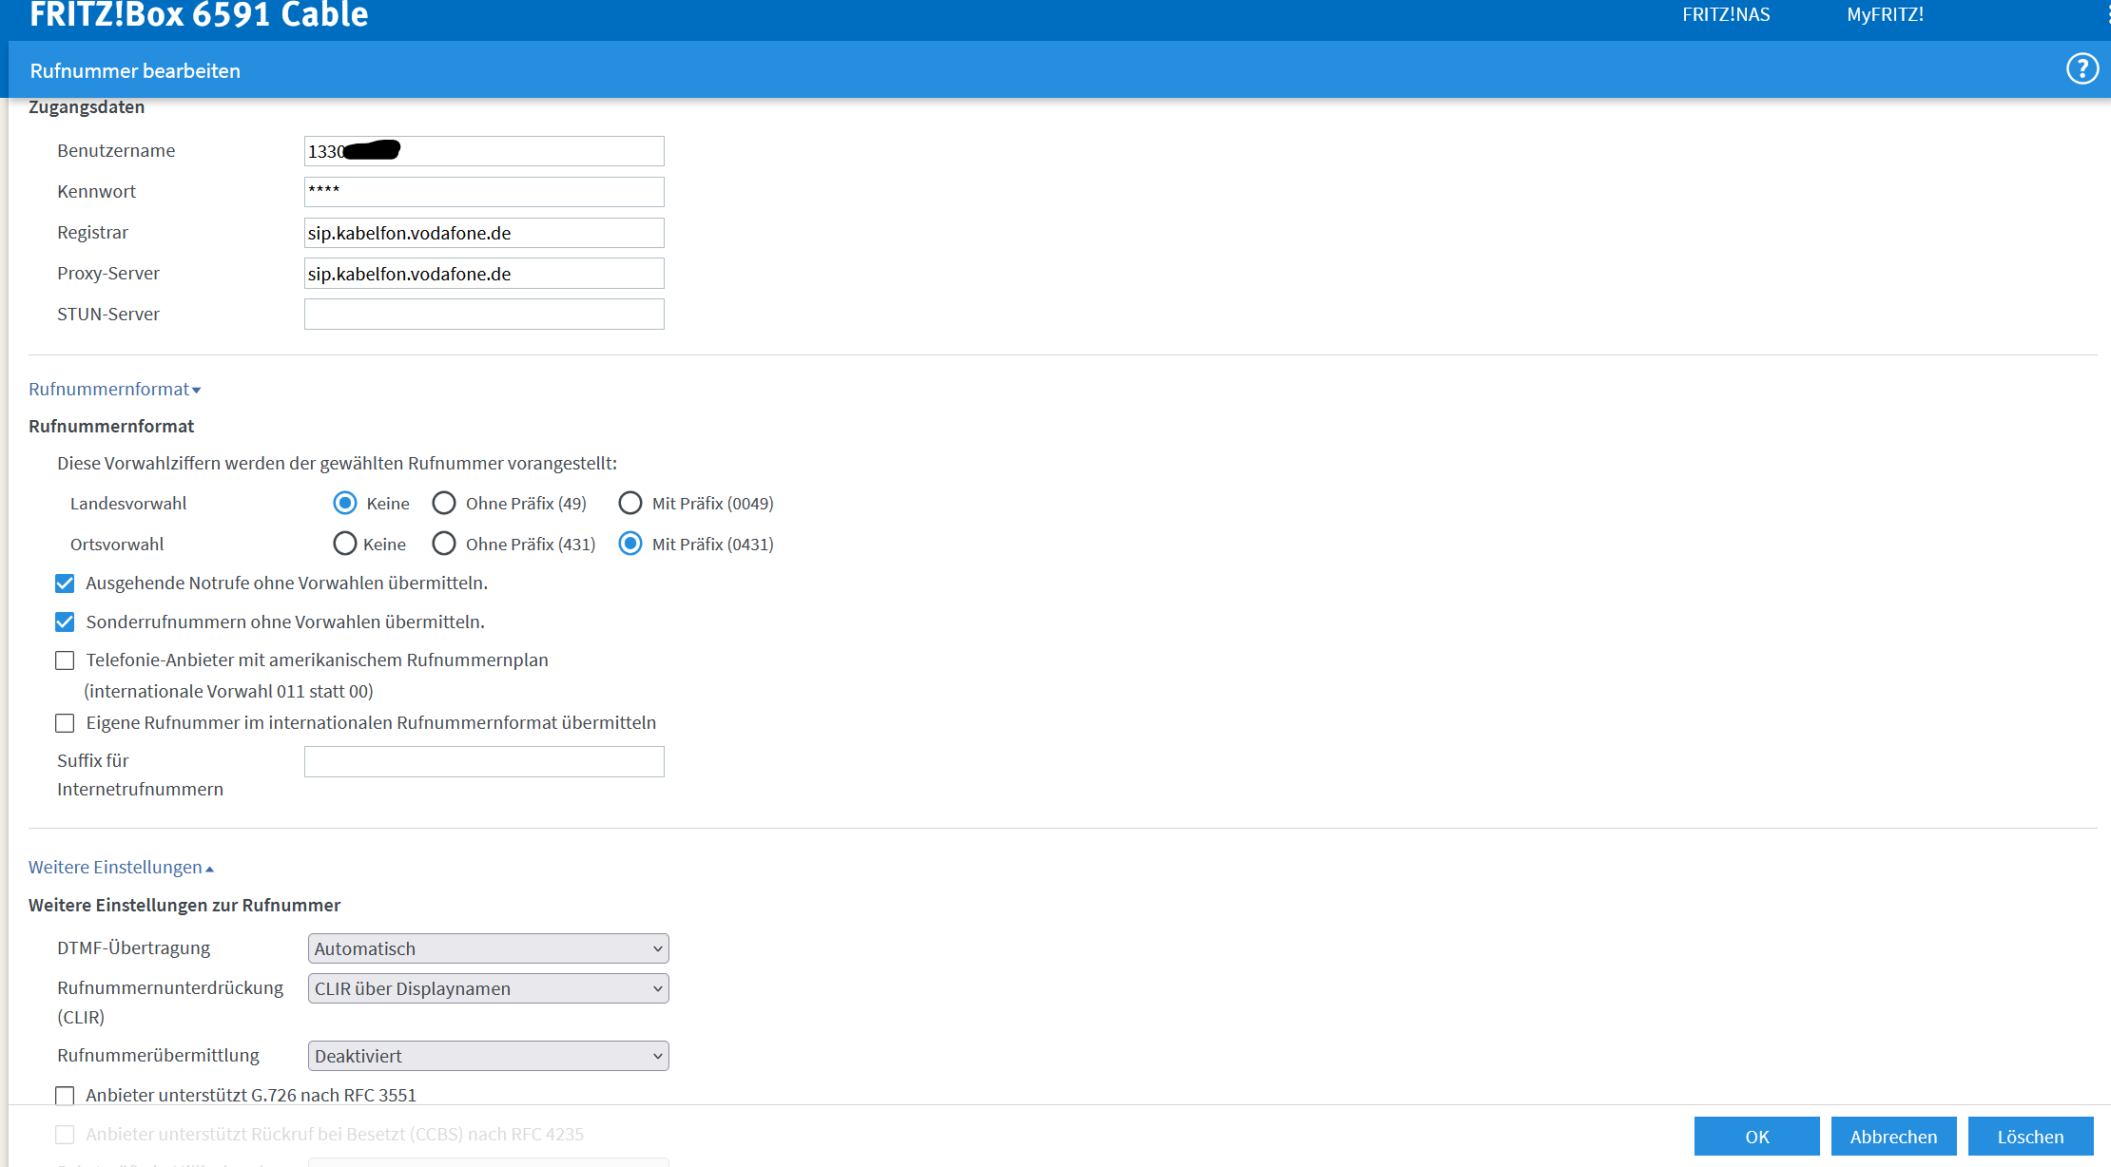This screenshot has height=1167, width=2111.
Task: Open the Rufnummerübermittlung dropdown
Action: (x=488, y=1056)
